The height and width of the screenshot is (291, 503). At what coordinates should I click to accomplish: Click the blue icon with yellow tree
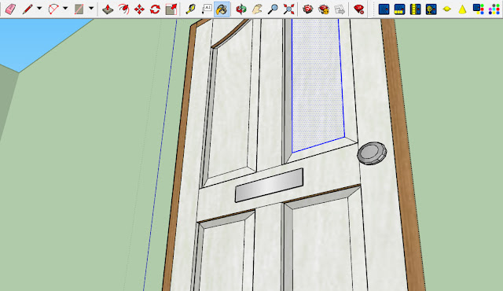point(431,9)
